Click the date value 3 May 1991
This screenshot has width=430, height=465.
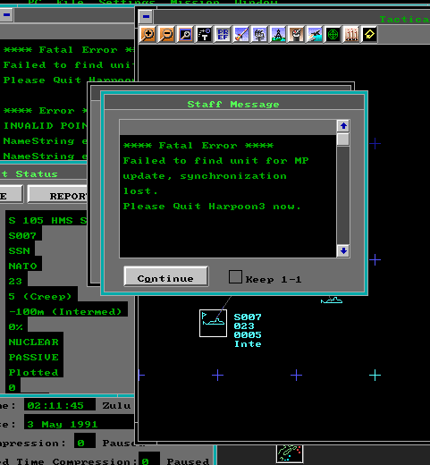(x=62, y=424)
